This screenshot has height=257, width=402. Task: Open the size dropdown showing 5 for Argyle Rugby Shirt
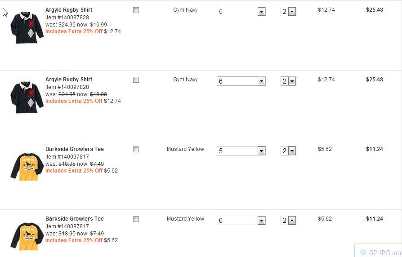[241, 12]
